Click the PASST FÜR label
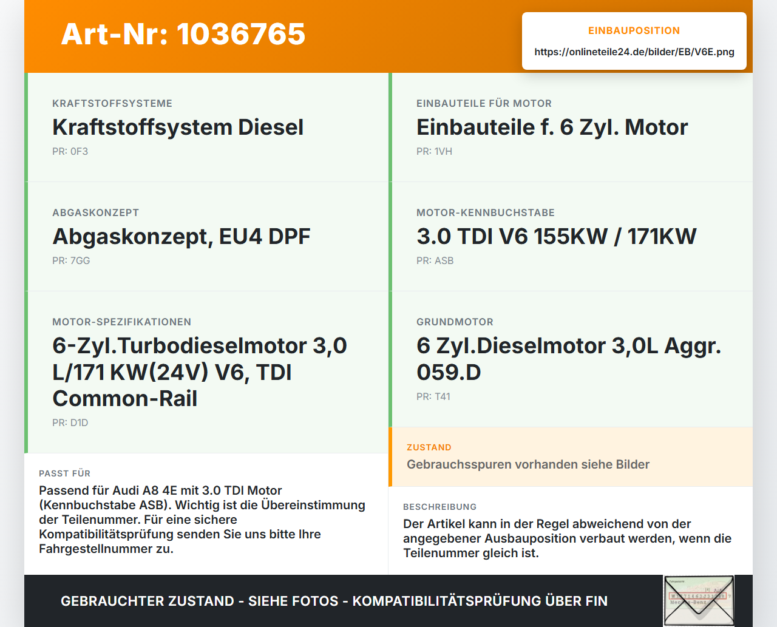 65,474
